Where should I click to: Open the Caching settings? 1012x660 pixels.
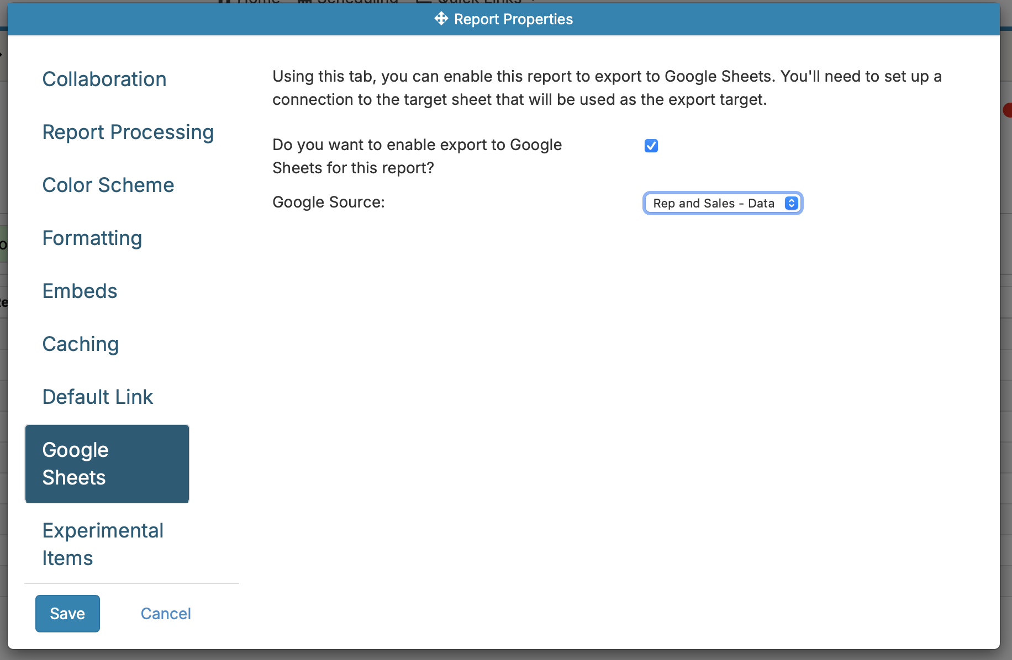(81, 344)
